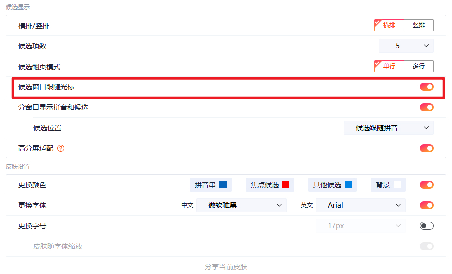Viewport: 452px width, 274px height.
Task: Click the 高分屏适配 help question icon
Action: click(61, 148)
